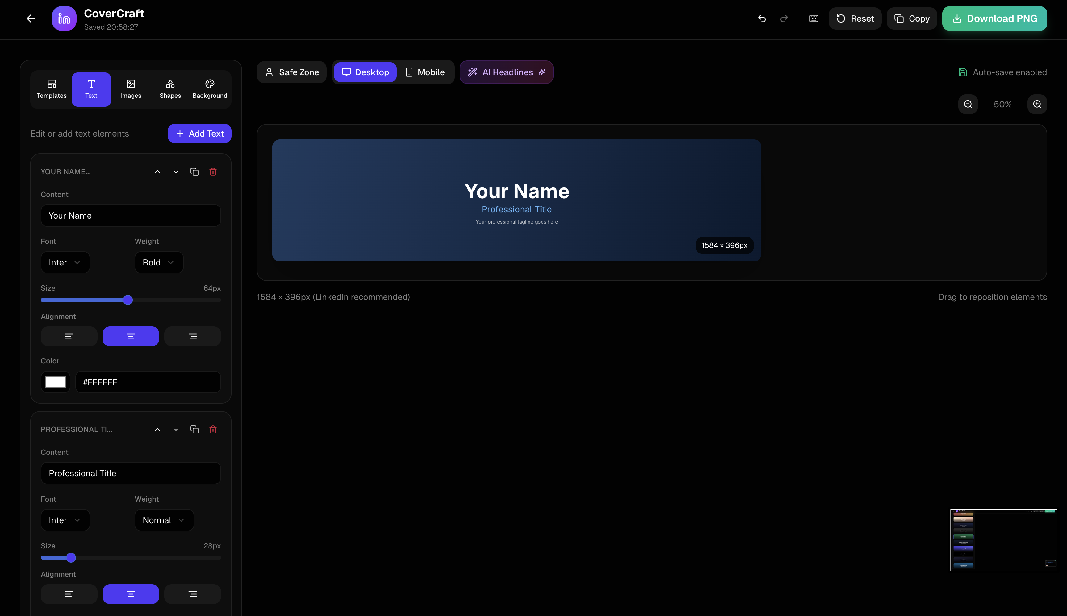The image size is (1067, 616).
Task: Open the Templates panel
Action: (51, 89)
